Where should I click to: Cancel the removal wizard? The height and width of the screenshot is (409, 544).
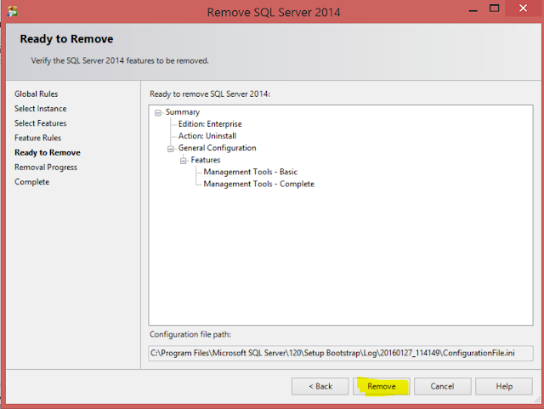442,386
